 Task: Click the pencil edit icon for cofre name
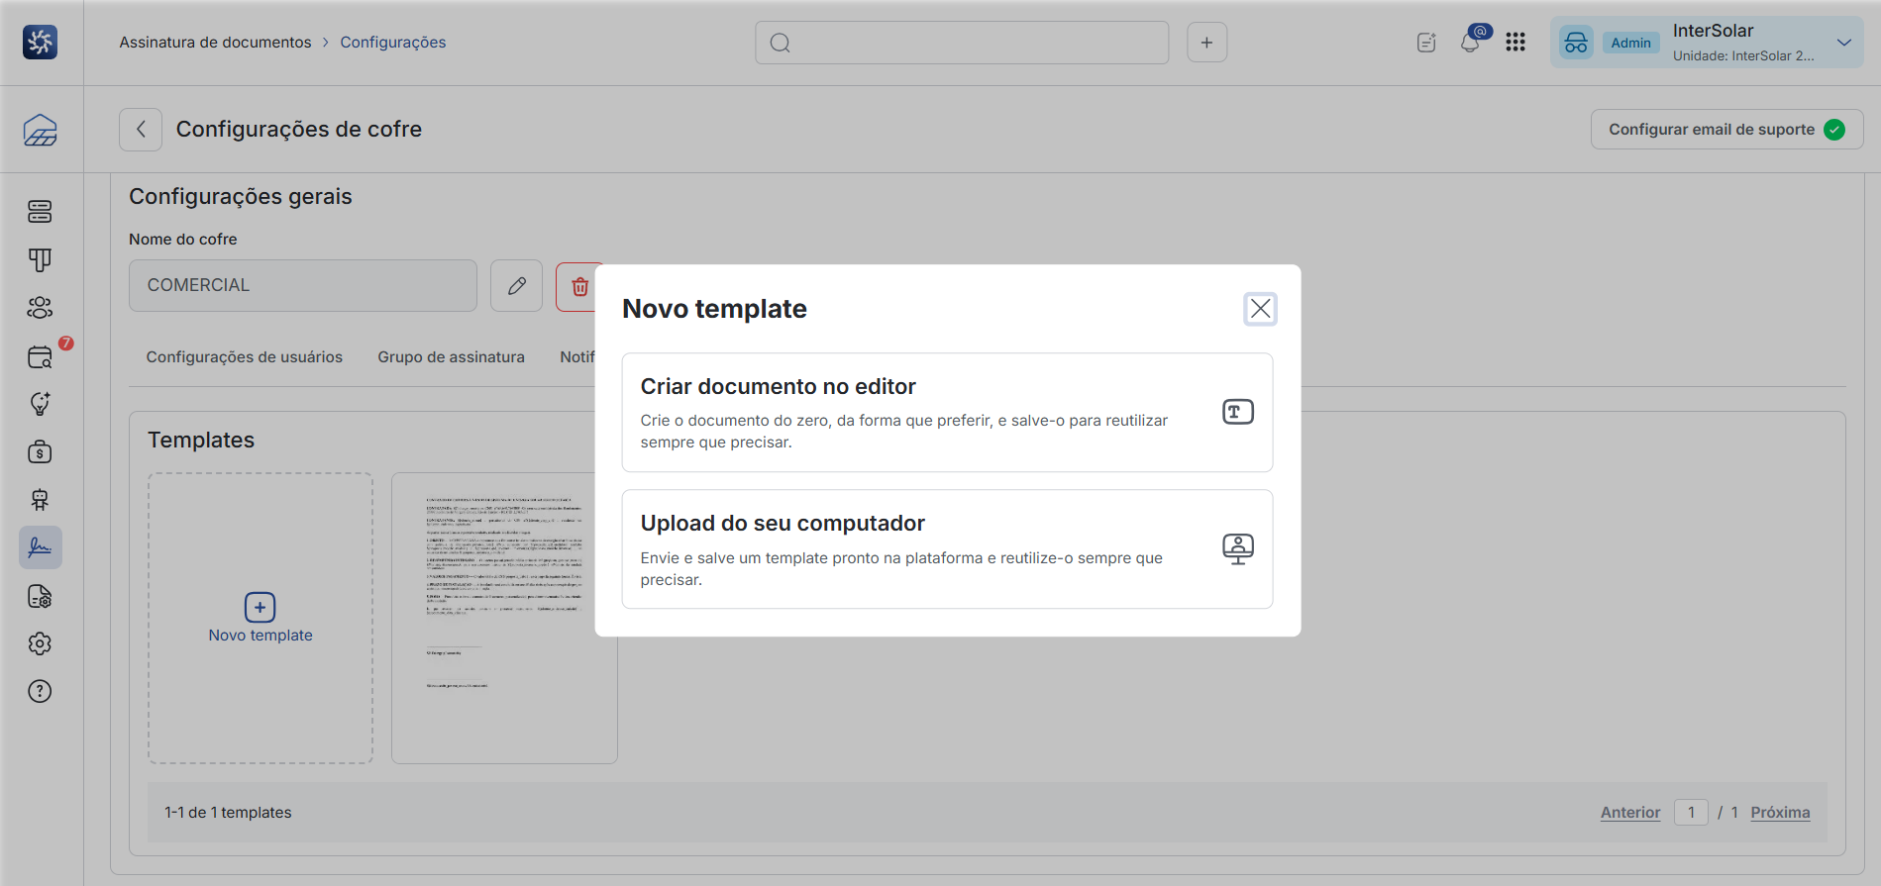[517, 286]
